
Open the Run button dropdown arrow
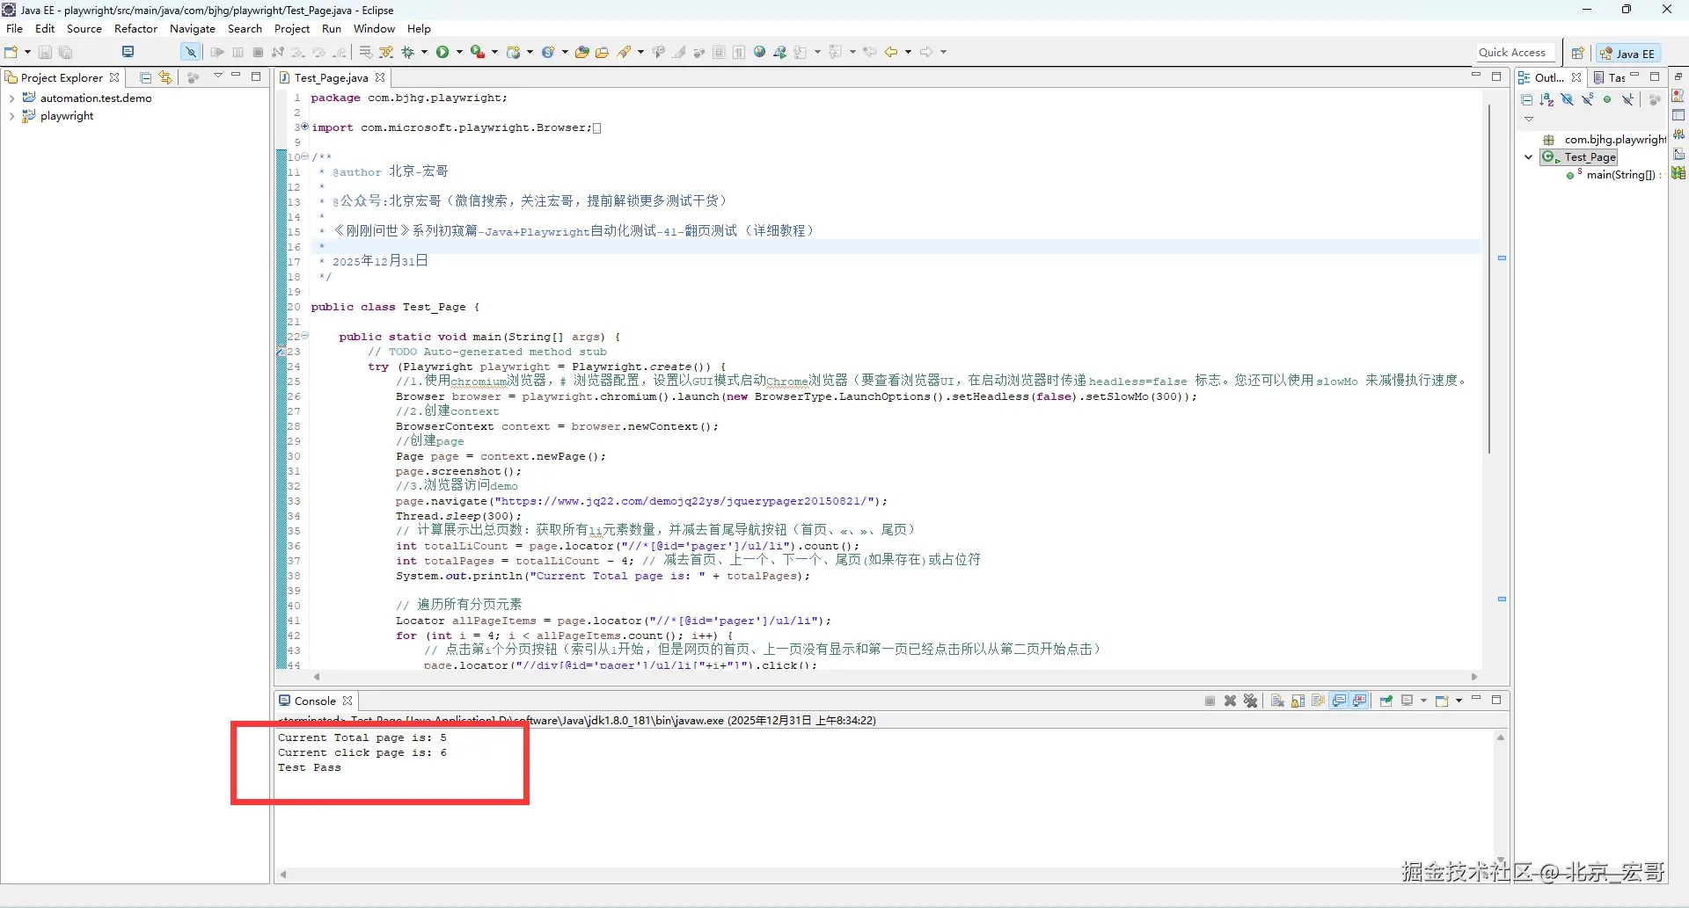(x=459, y=52)
